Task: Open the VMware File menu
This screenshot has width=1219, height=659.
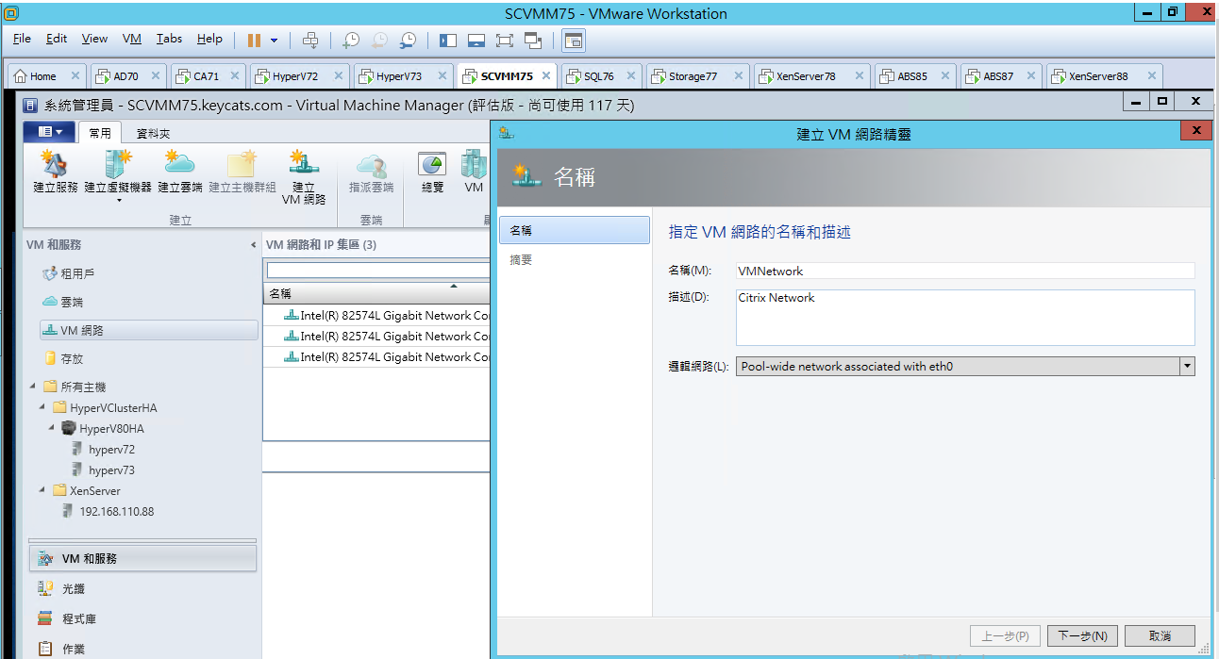Action: click(x=23, y=39)
